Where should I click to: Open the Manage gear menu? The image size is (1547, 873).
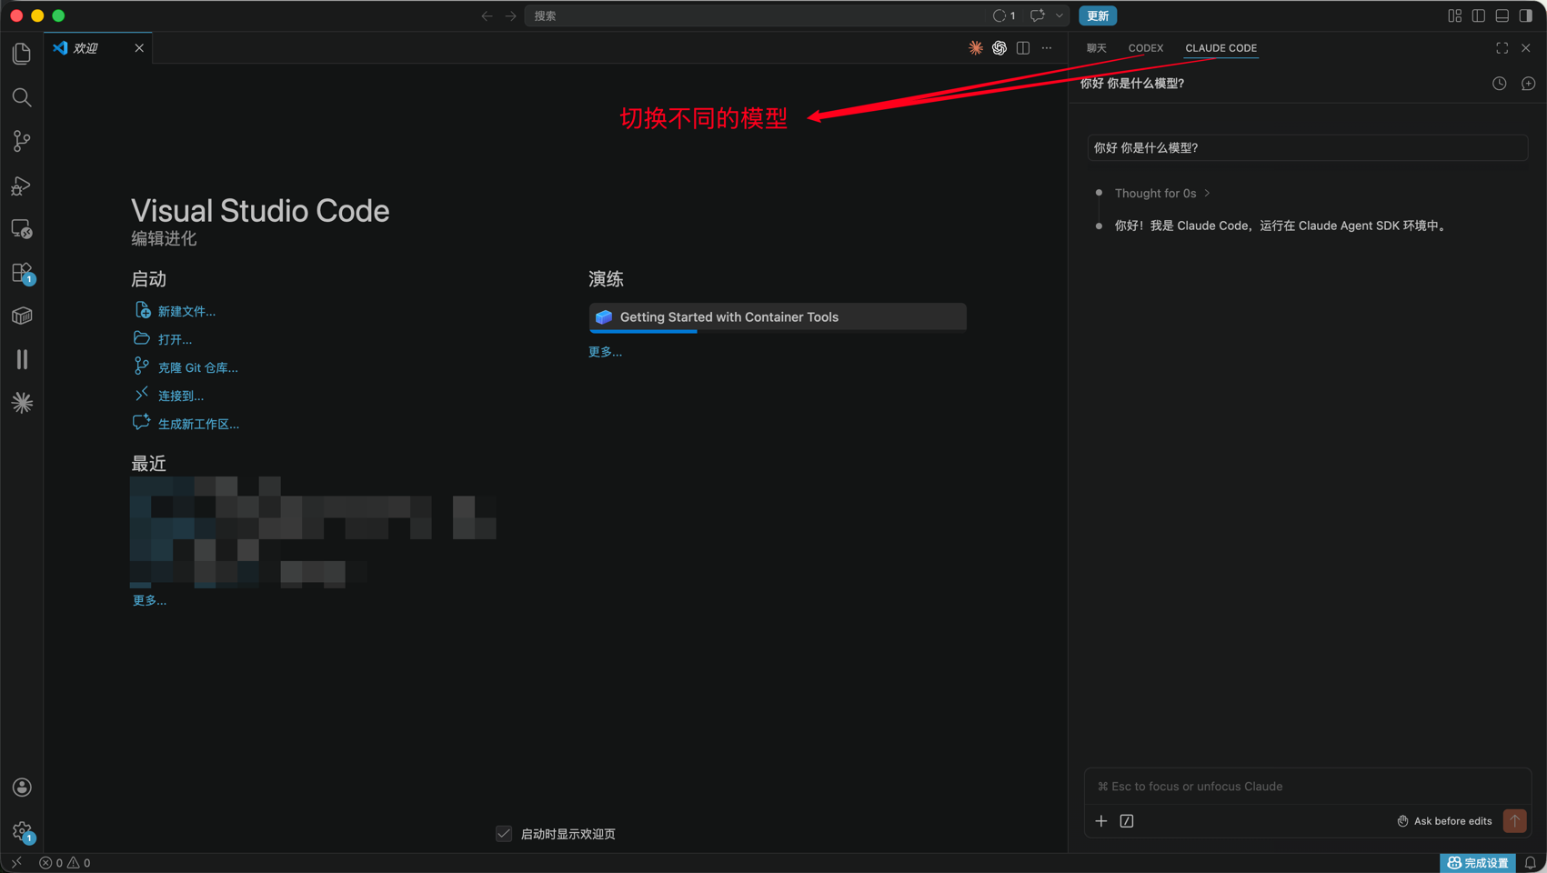click(x=22, y=831)
